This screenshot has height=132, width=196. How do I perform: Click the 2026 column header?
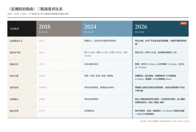pyautogui.click(x=160, y=29)
